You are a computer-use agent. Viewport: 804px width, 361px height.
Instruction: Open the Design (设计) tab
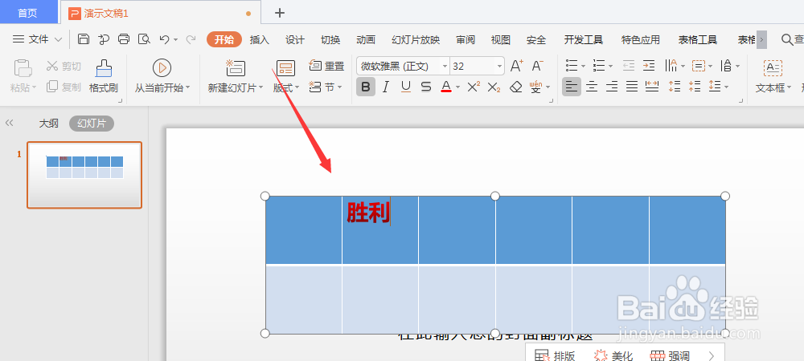click(295, 40)
